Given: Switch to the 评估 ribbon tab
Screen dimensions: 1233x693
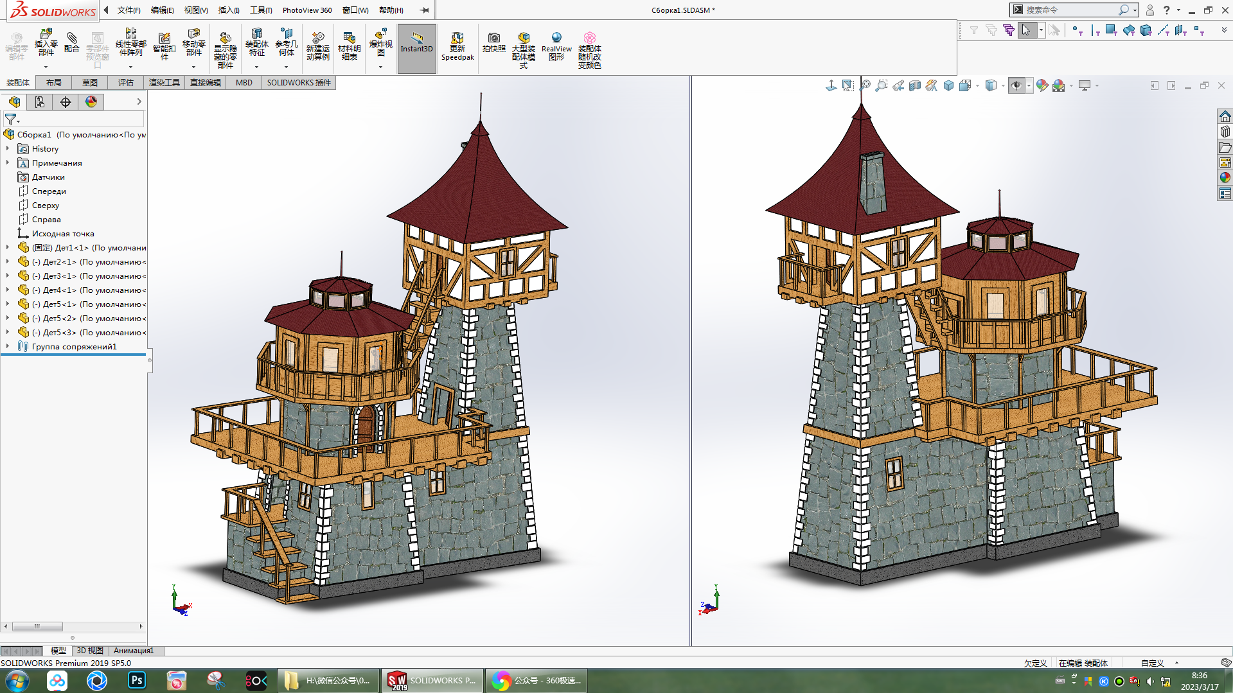Looking at the screenshot, I should 125,83.
